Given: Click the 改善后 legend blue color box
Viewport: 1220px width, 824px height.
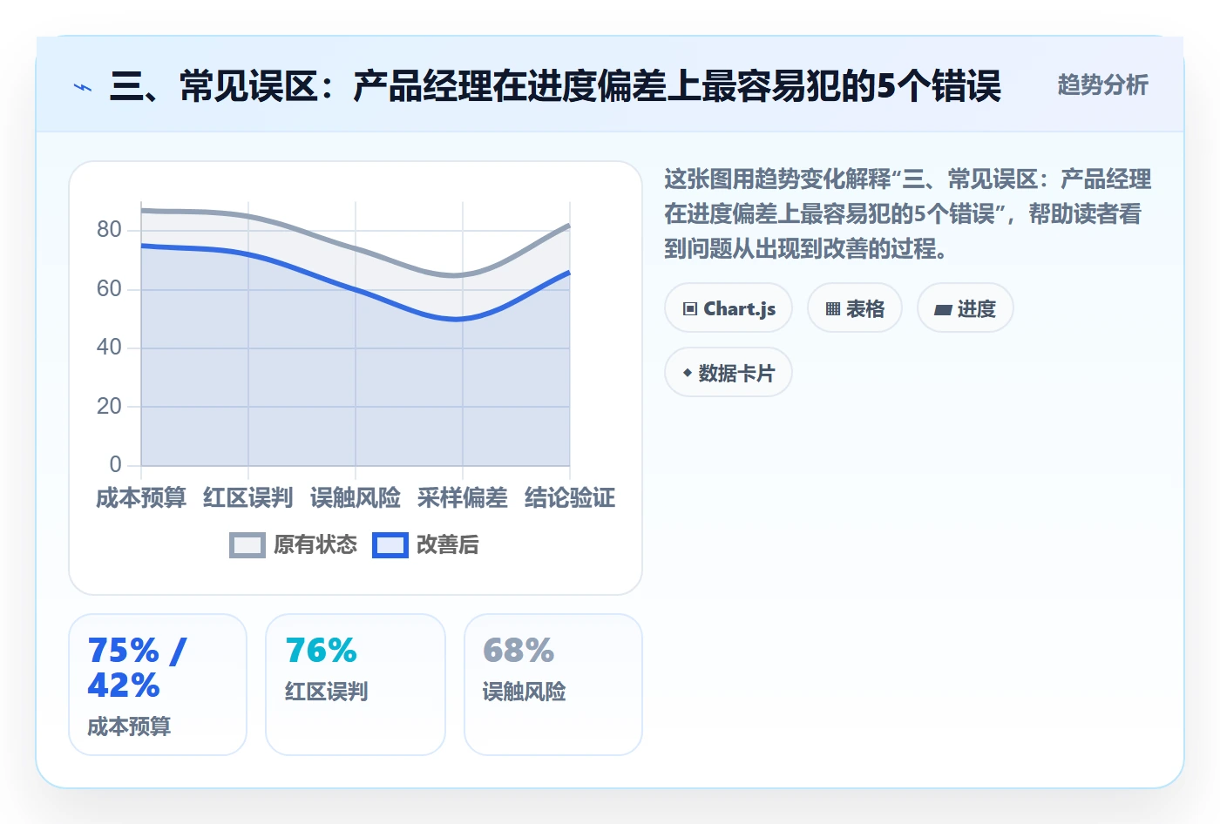Looking at the screenshot, I should 390,545.
